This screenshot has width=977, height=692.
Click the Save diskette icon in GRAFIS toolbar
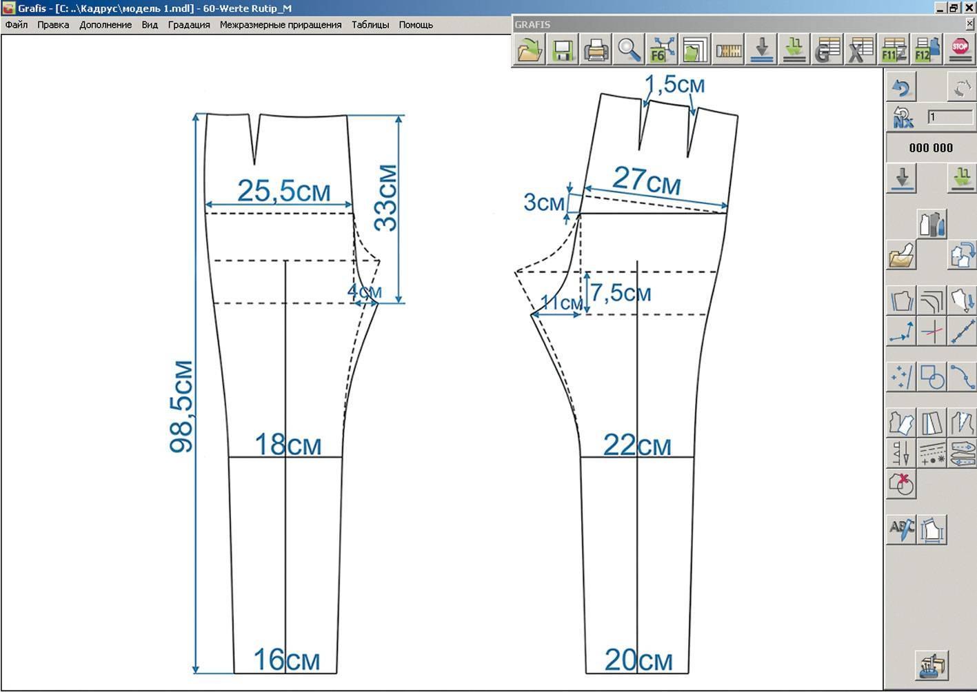point(562,50)
